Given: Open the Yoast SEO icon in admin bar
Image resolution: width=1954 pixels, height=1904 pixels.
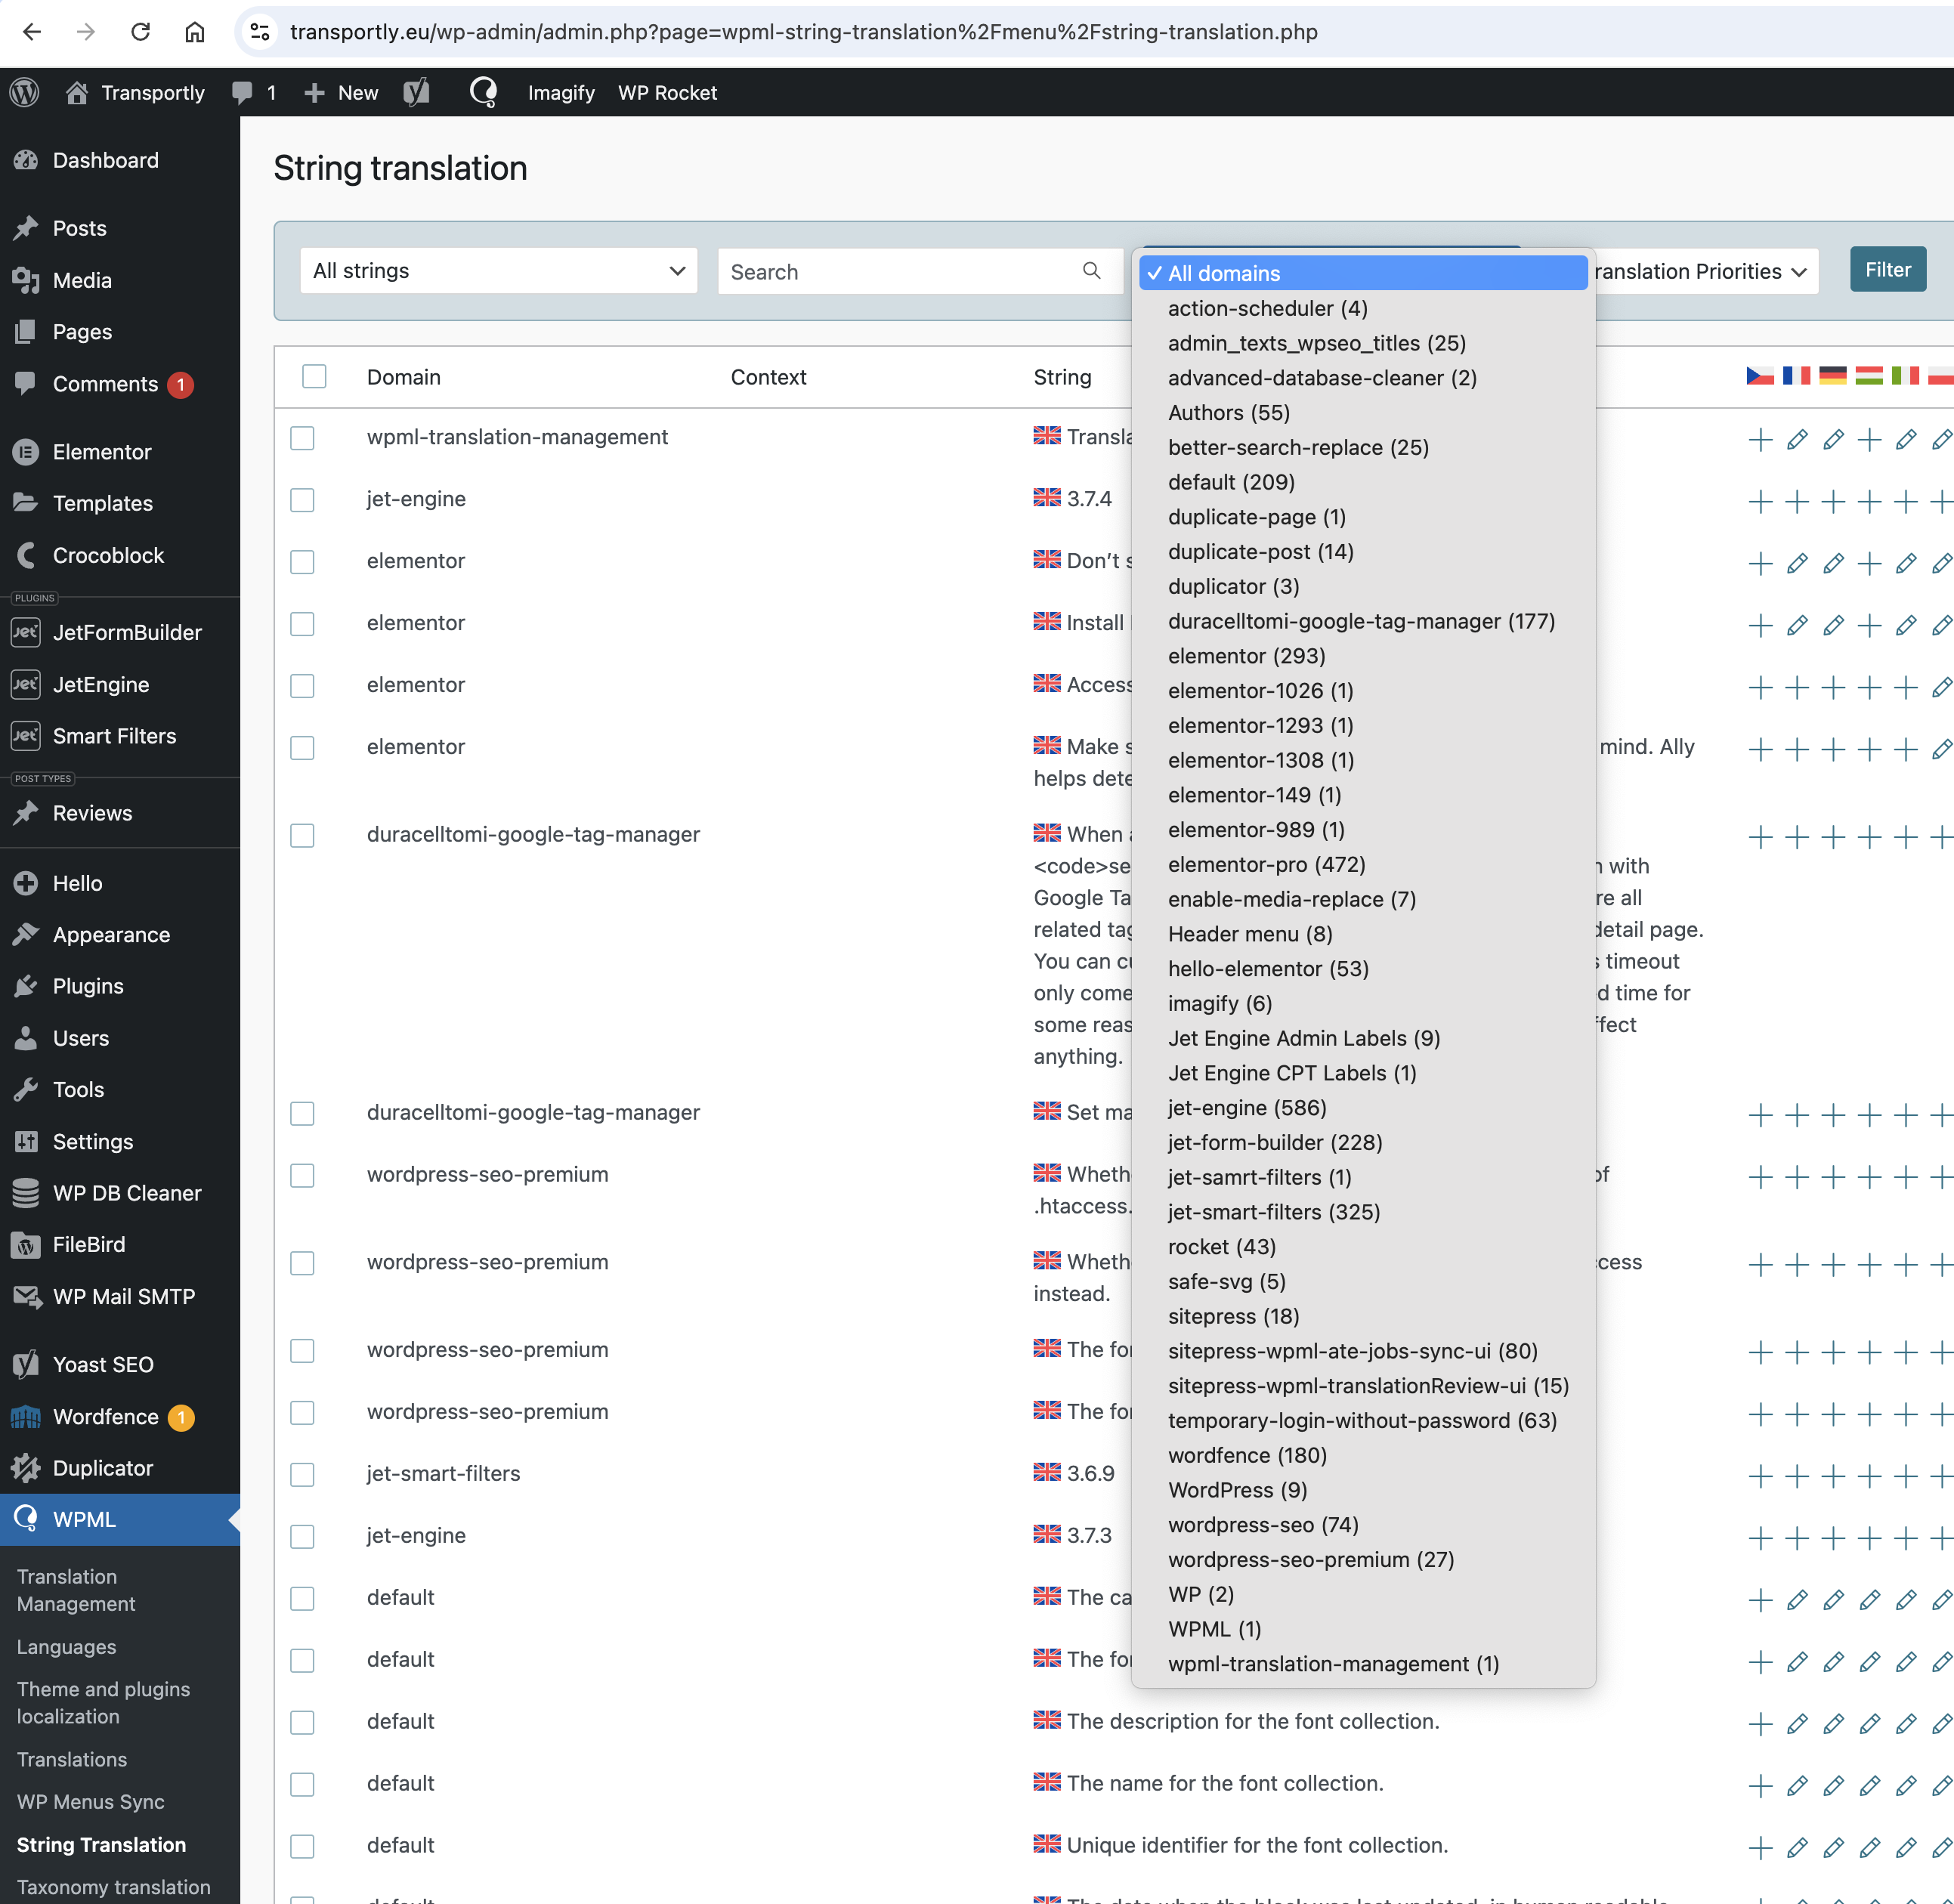Looking at the screenshot, I should tap(417, 93).
